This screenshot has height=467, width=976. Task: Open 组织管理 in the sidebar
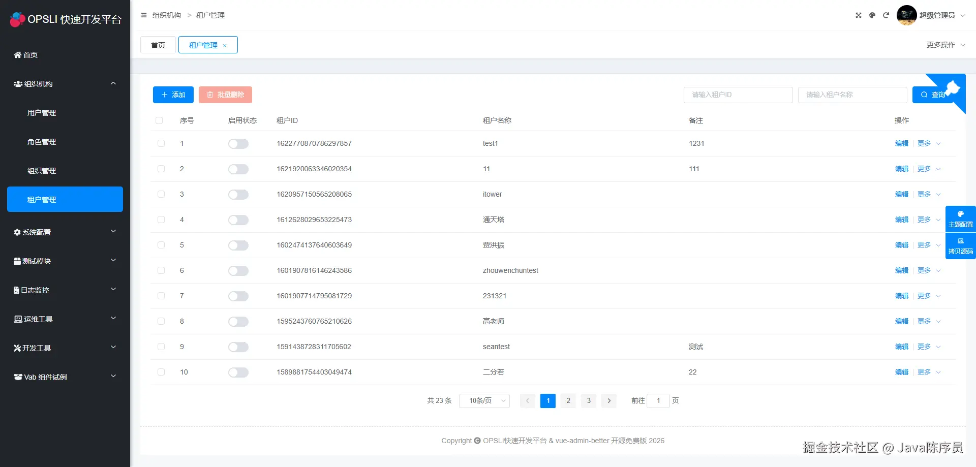tap(65, 171)
